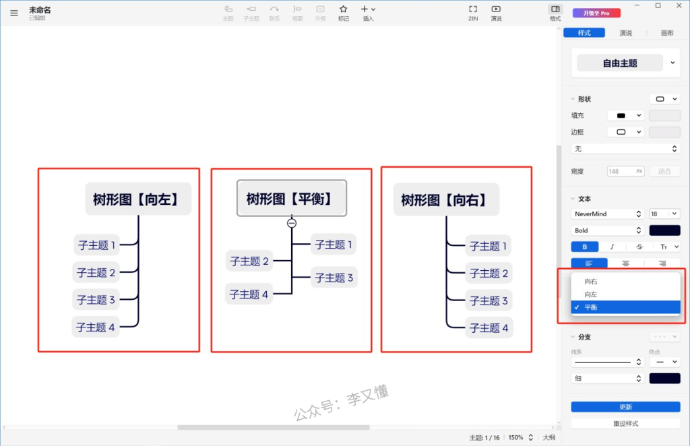This screenshot has height=446, width=690.
Task: Select center text alignment icon
Action: [626, 263]
